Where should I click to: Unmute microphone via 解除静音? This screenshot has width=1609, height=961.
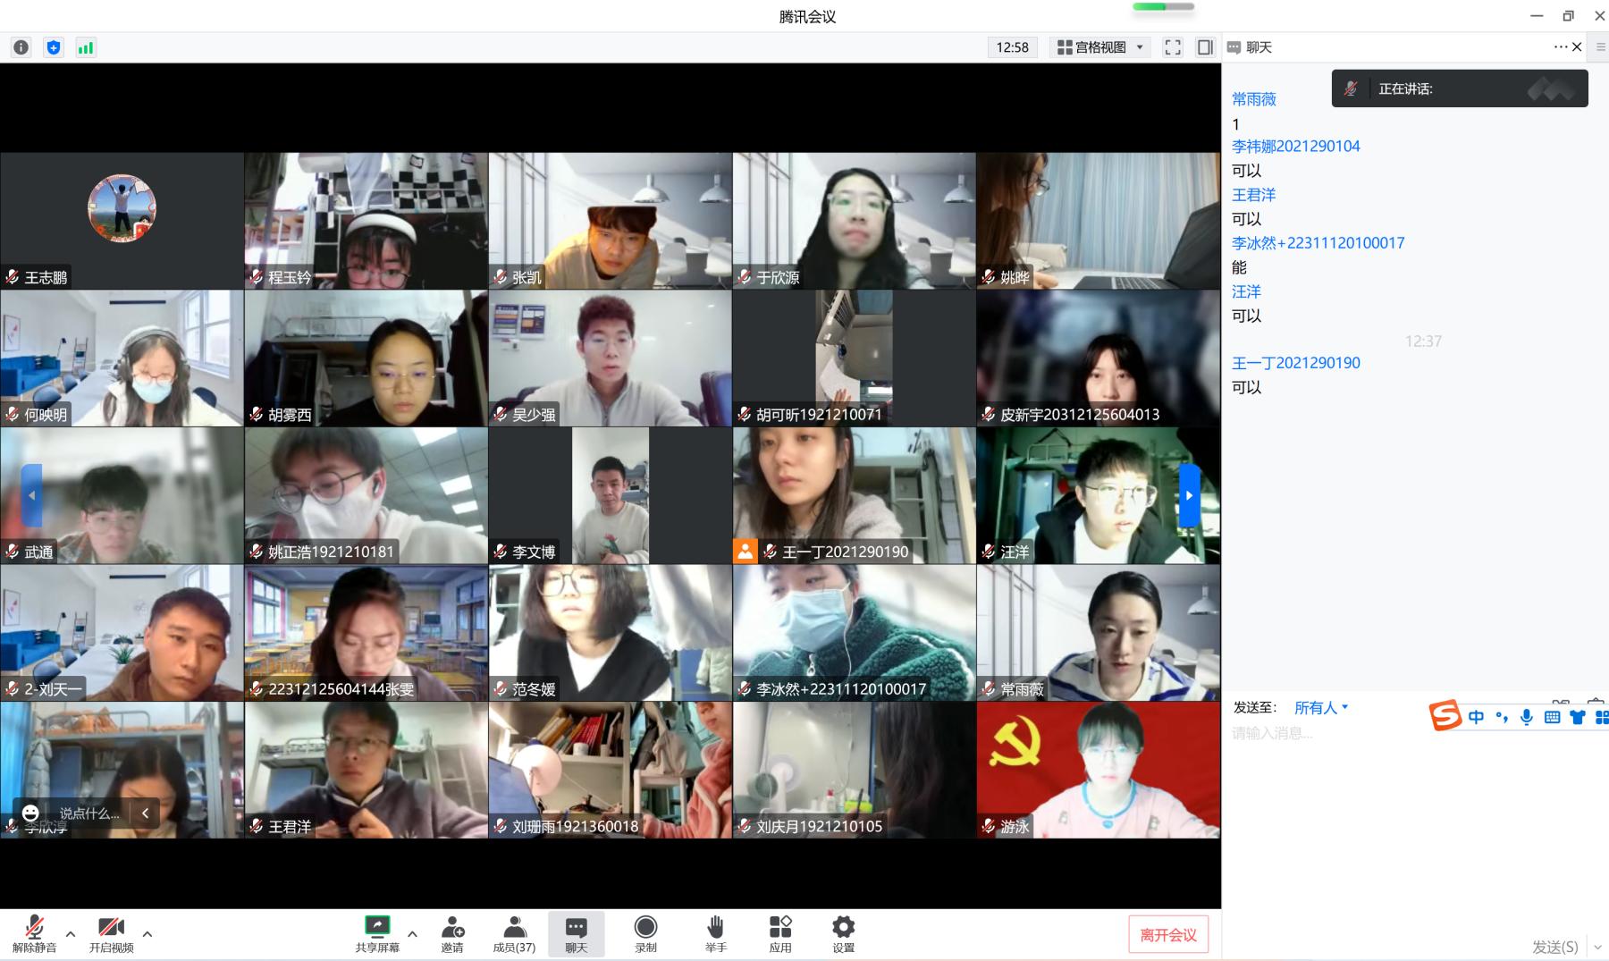click(34, 933)
